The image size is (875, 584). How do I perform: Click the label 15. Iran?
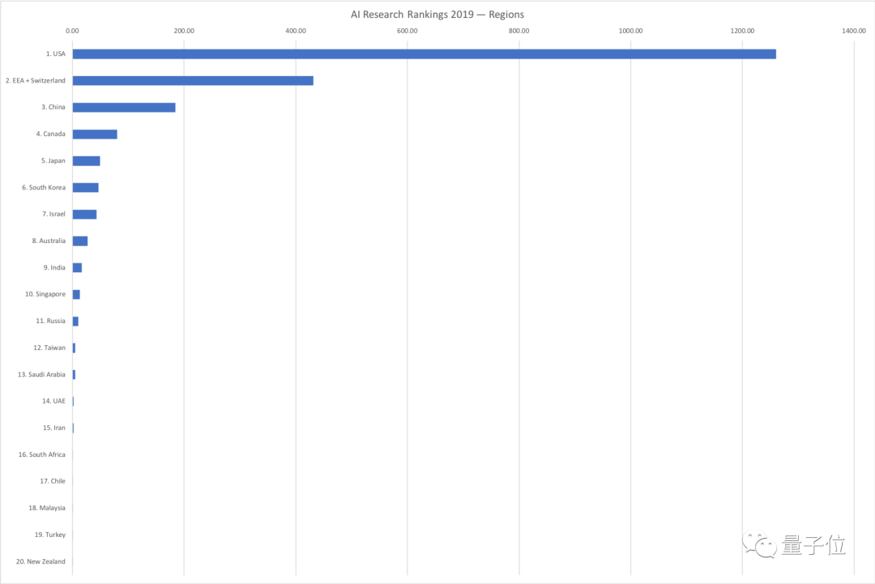[x=54, y=428]
